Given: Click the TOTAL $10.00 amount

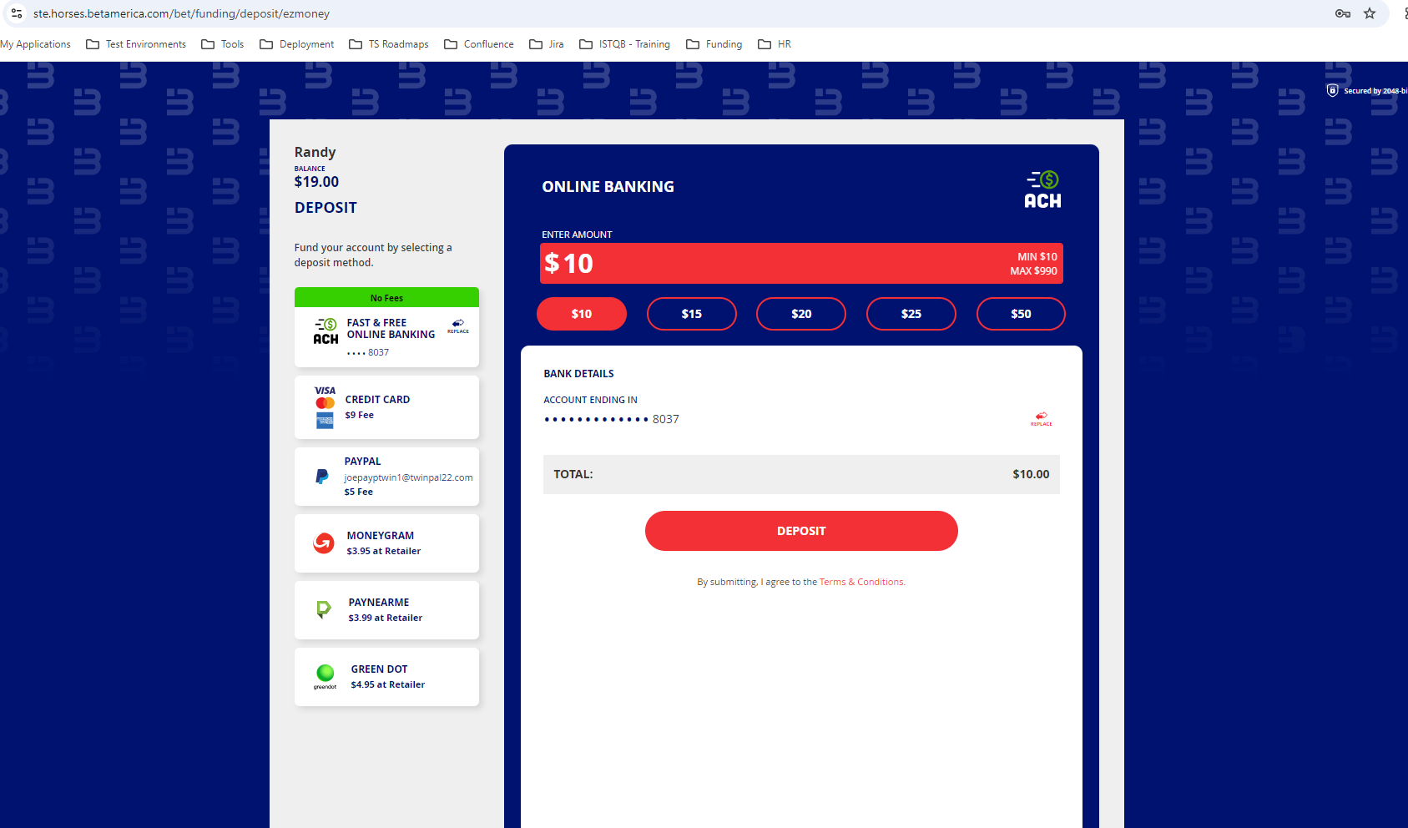Looking at the screenshot, I should pos(1031,474).
